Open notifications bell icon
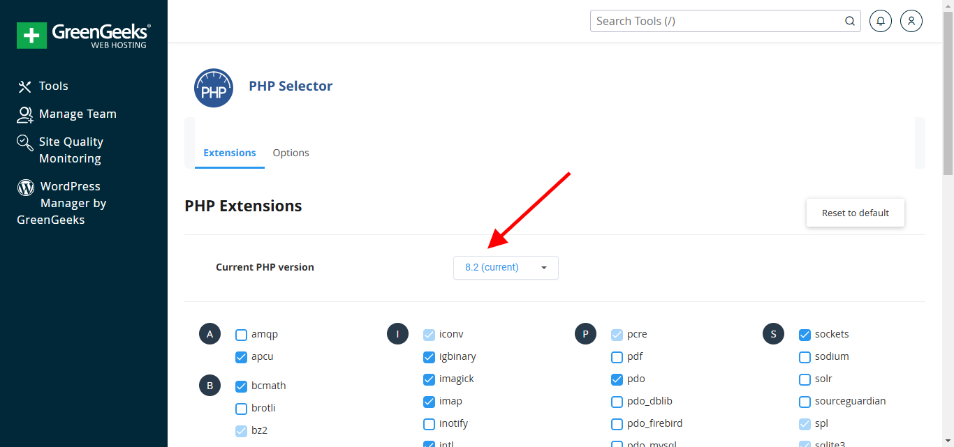 pos(881,21)
